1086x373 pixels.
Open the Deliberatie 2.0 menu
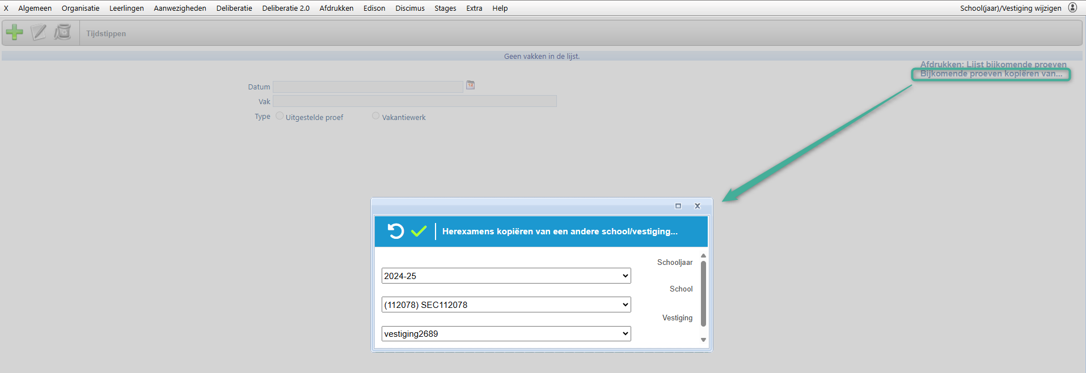click(286, 8)
